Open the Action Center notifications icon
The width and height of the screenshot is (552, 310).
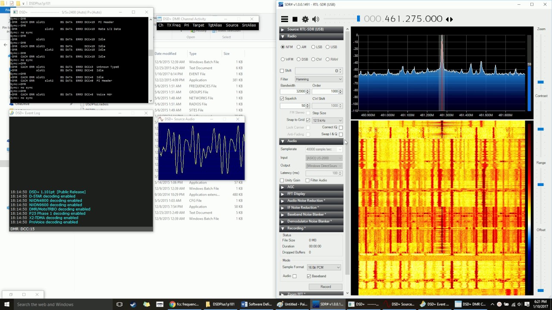528,304
